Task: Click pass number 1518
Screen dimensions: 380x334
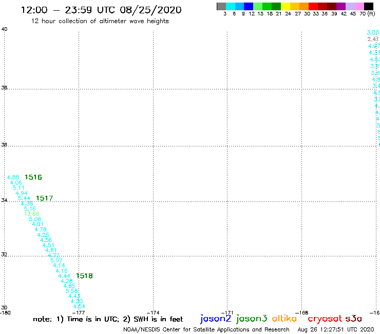Action: click(x=84, y=276)
